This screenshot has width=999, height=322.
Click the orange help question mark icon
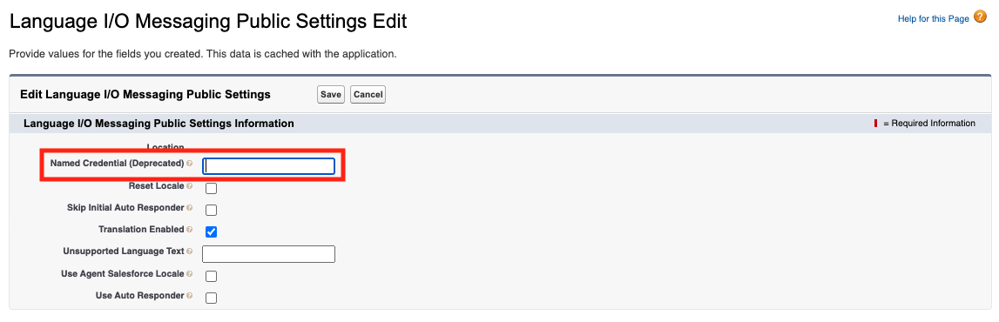tap(980, 17)
